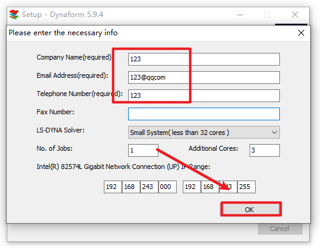Viewport: 320px width, 248px height.
Task: Expand solver list via dropdown arrow
Action: pos(274,133)
